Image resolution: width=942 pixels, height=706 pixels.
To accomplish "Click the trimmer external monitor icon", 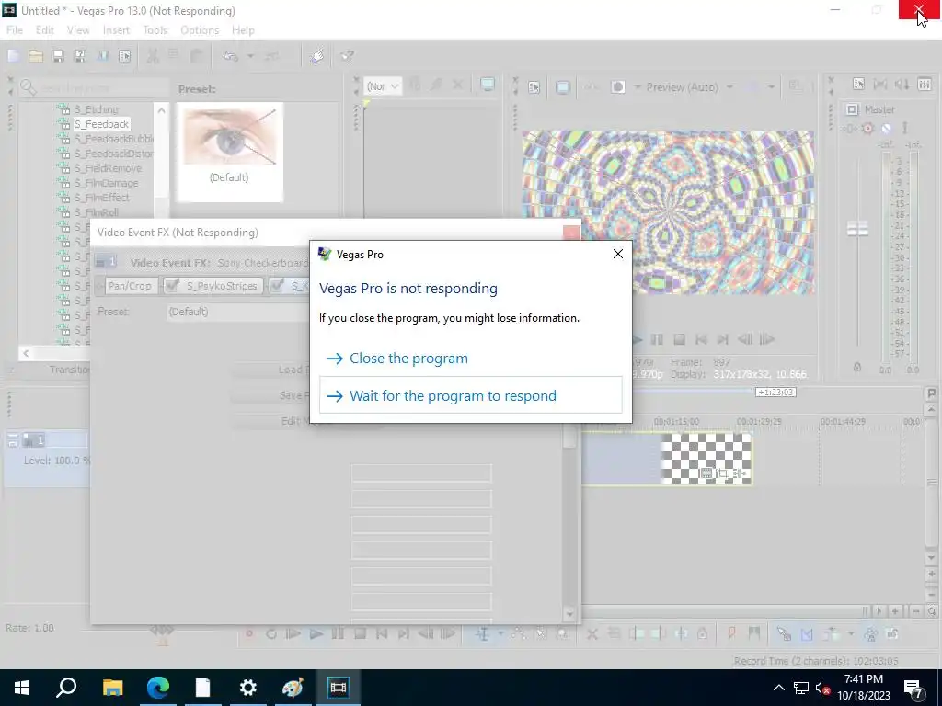I will [488, 85].
